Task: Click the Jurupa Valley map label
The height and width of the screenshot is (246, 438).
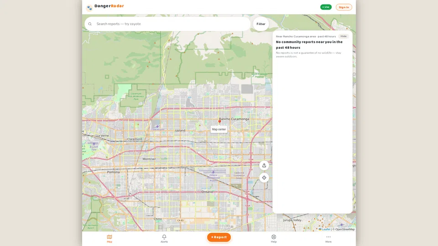Action: pos(292,220)
